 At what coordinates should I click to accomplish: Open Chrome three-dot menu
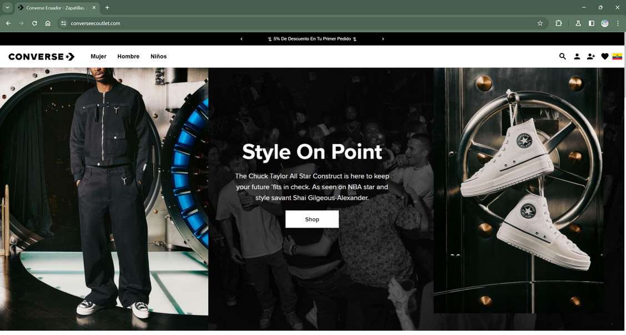pos(618,23)
